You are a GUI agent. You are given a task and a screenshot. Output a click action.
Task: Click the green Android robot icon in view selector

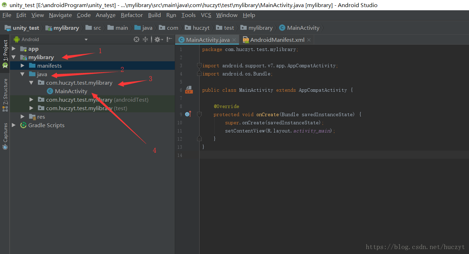coord(16,39)
